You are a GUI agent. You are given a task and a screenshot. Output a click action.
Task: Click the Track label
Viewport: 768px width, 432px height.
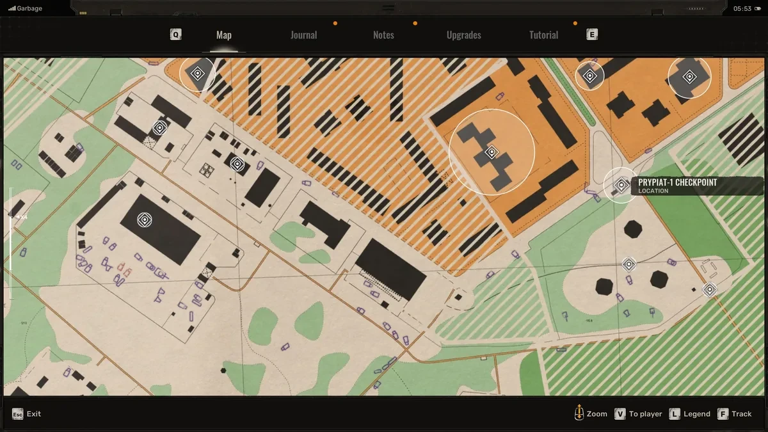[x=742, y=414]
